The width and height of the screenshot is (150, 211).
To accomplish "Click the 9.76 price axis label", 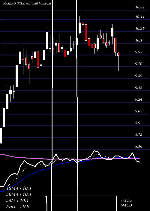I will pos(139,64).
